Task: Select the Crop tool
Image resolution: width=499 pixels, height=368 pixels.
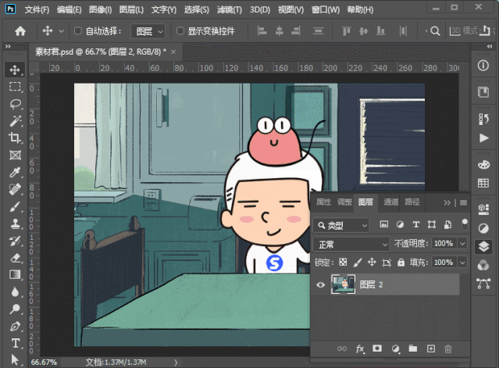Action: (15, 138)
